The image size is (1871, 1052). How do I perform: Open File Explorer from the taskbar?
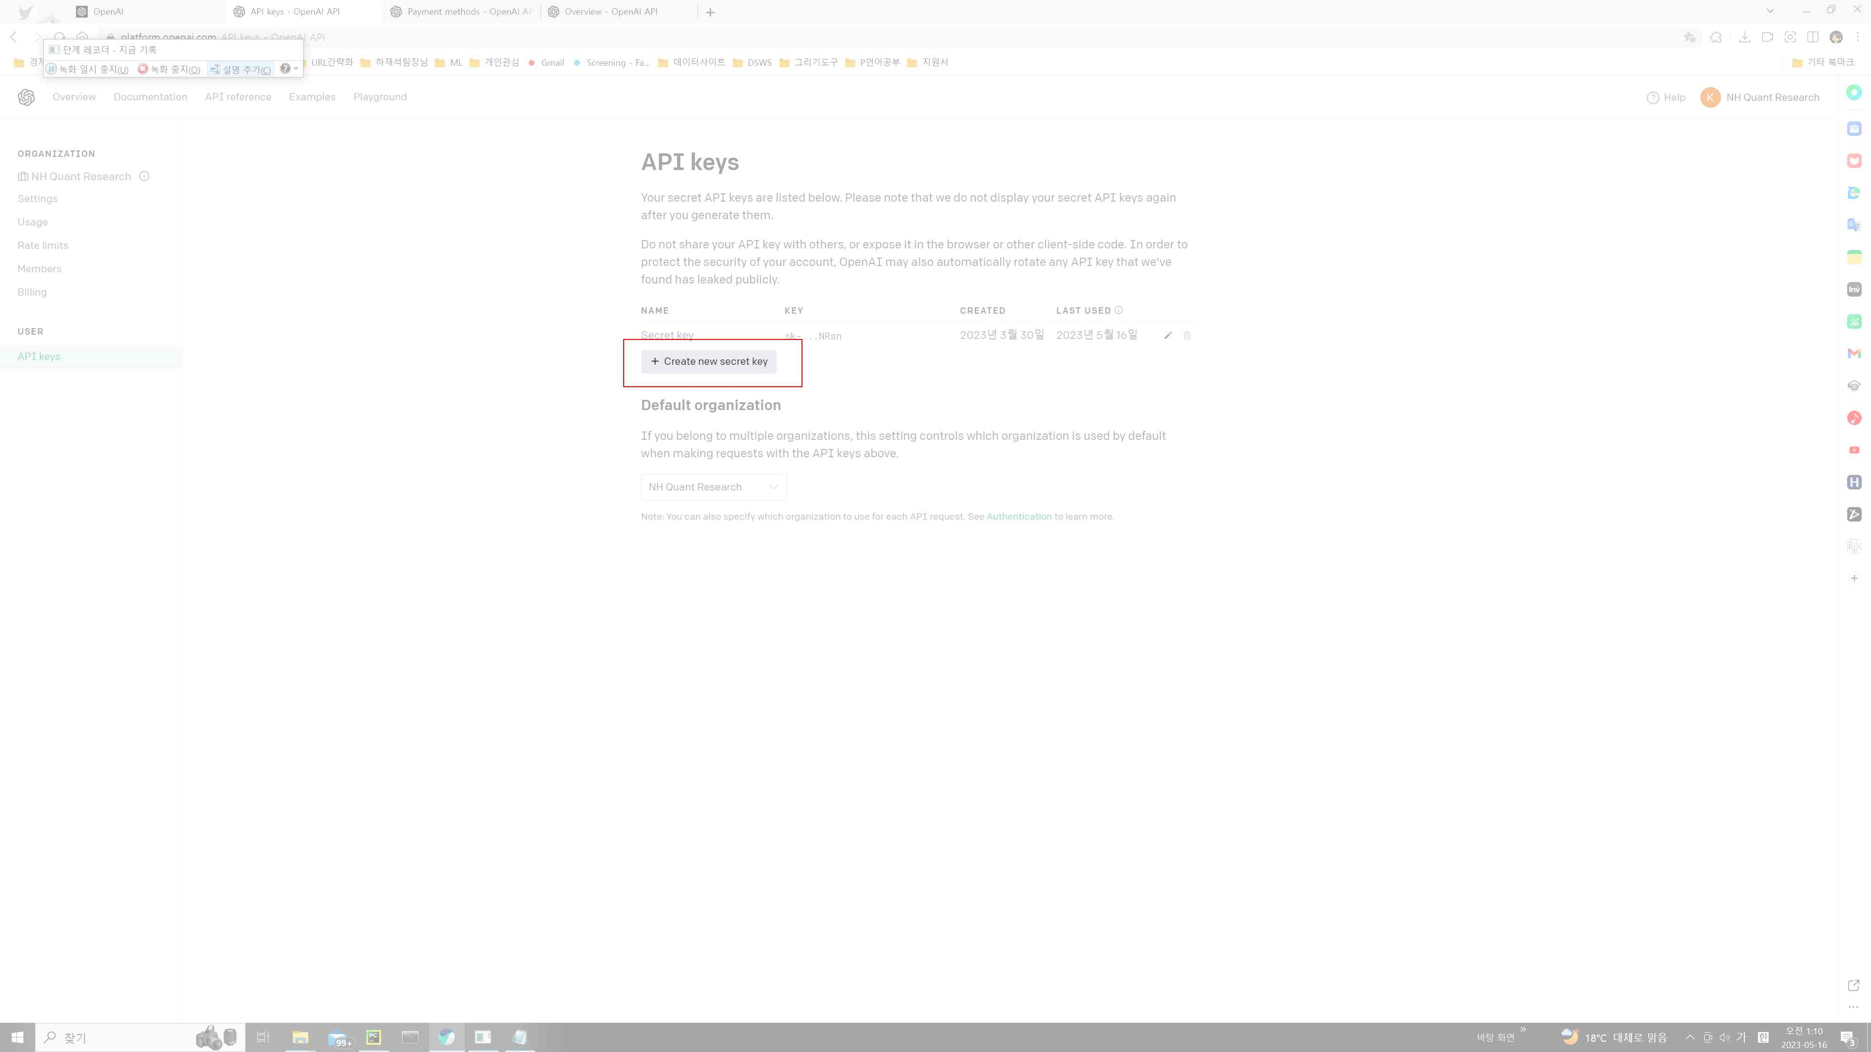[300, 1037]
